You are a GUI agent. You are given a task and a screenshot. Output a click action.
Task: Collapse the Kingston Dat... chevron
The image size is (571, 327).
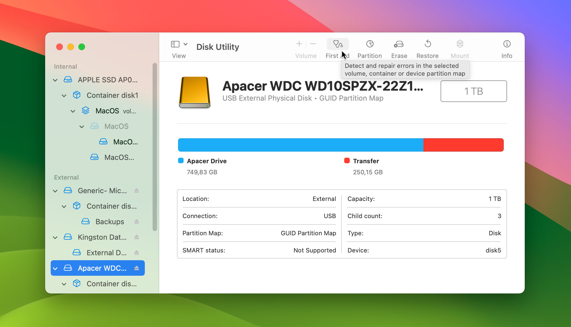coord(55,237)
